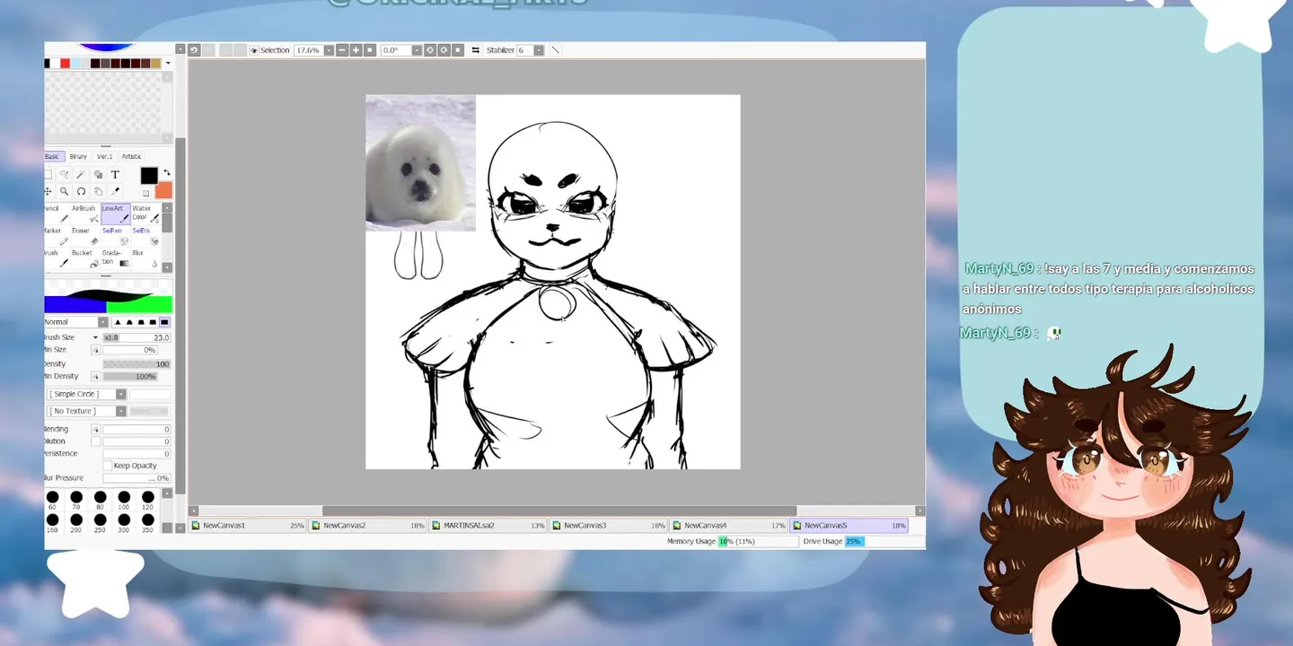Click the red color swatch in palette
1293x646 pixels.
[65, 63]
